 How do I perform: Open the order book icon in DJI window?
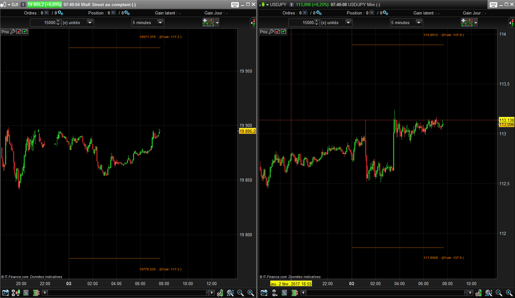click(x=36, y=293)
